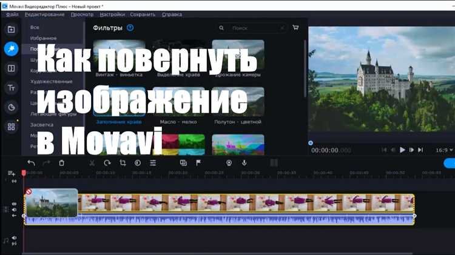Screen dimensions: 455x255
Task: Select the Винтаж - виньетка filter thumbnail
Action: [x=119, y=55]
